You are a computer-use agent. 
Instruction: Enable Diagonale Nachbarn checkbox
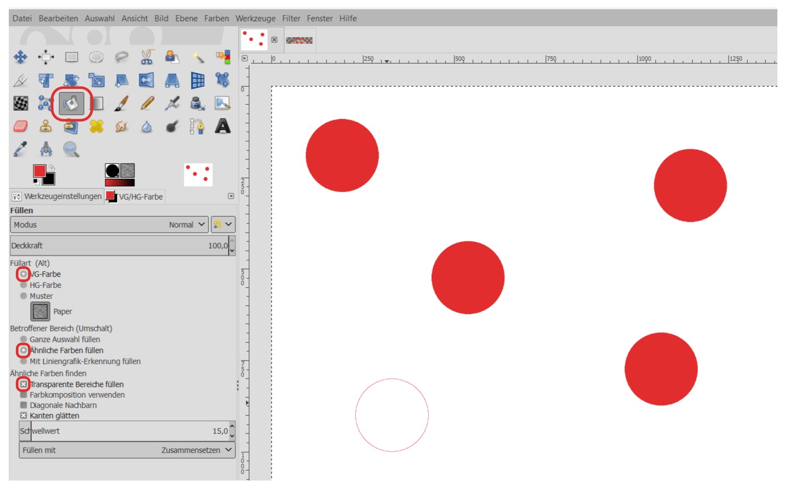pos(24,405)
